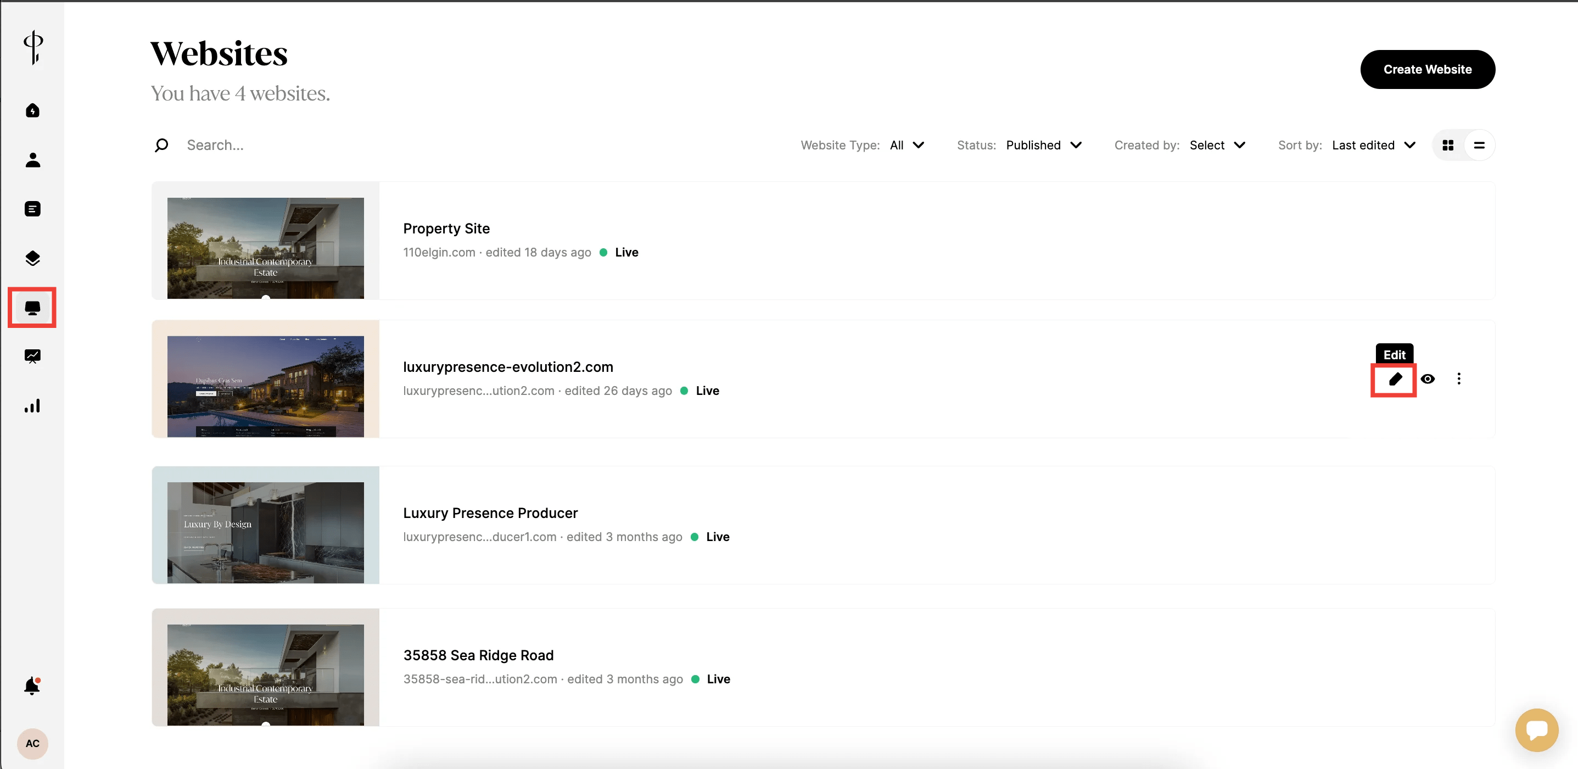Screen dimensions: 1578x769
Task: Preview site with the eye icon
Action: [x=1428, y=380]
